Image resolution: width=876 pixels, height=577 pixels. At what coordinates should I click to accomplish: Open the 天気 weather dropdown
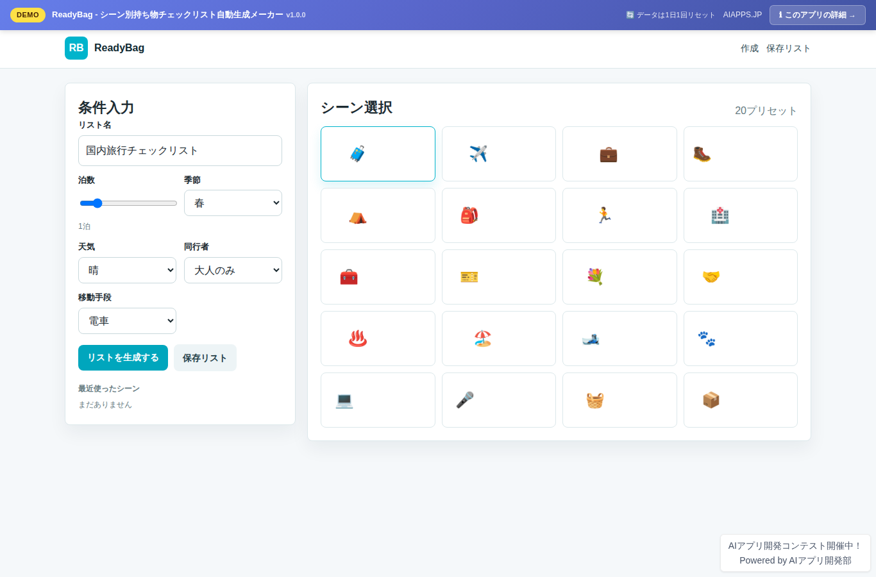(127, 270)
